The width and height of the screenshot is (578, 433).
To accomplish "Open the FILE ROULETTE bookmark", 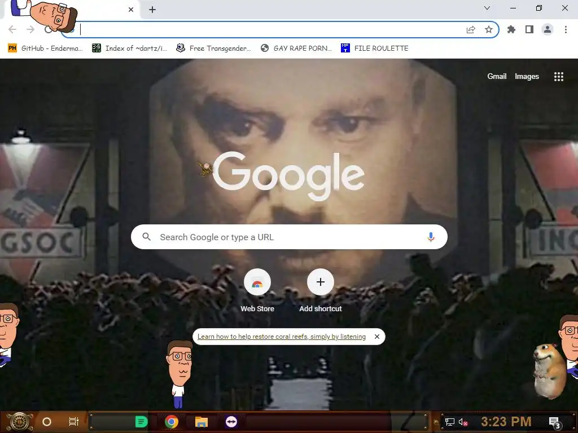I will [x=375, y=48].
